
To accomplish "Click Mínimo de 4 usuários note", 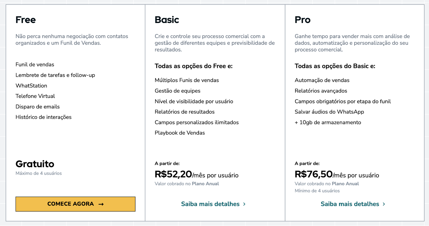I will (317, 191).
